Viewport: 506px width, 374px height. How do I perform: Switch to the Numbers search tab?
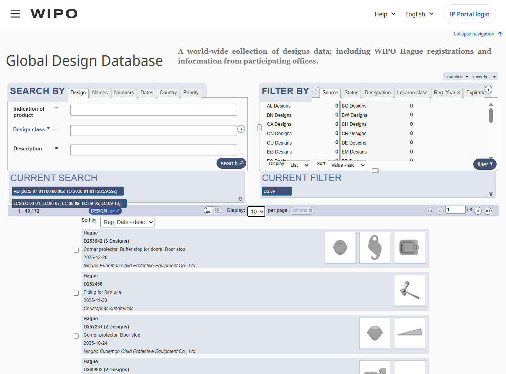(124, 93)
